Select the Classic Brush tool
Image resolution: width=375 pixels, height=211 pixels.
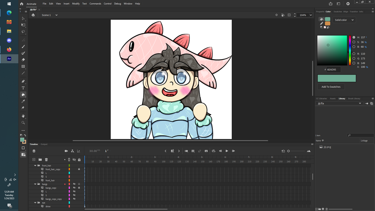point(23,46)
